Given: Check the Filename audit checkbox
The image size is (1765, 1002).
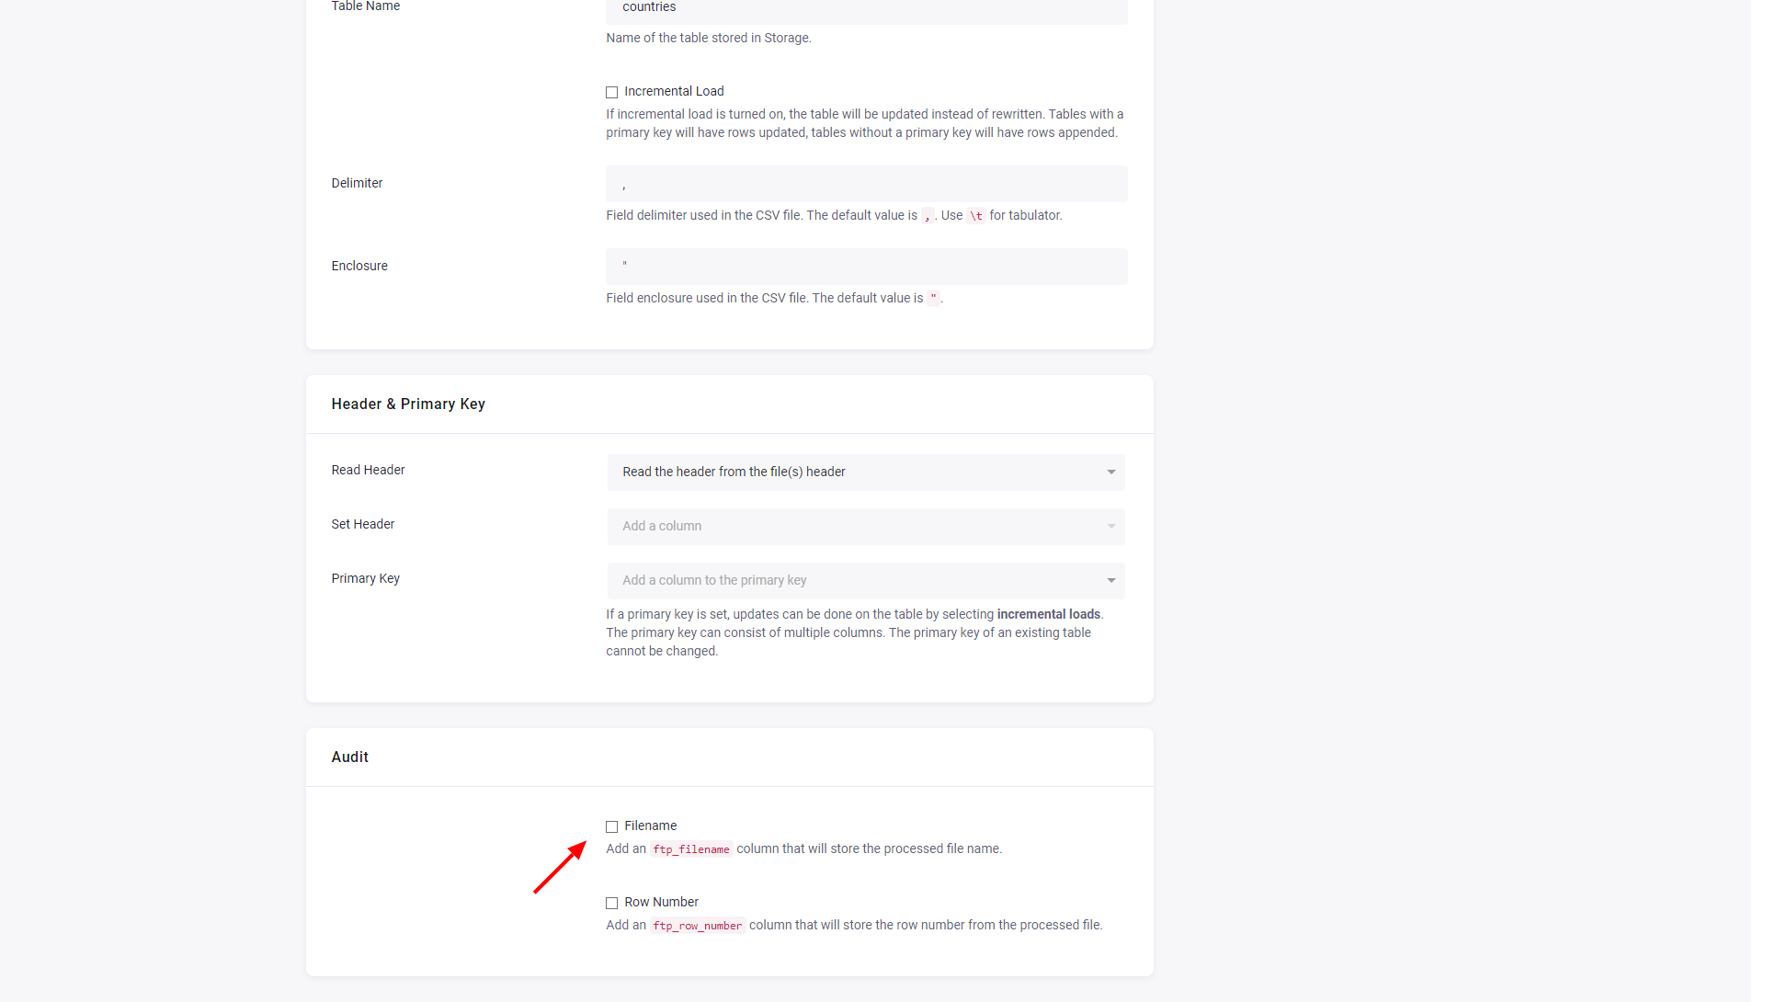Looking at the screenshot, I should pyautogui.click(x=611, y=826).
